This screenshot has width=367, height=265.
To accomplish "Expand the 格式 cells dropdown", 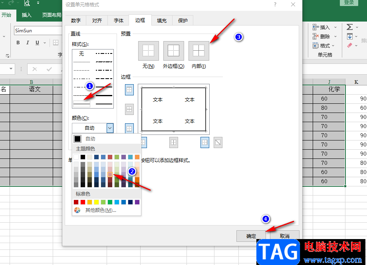I will [x=333, y=45].
